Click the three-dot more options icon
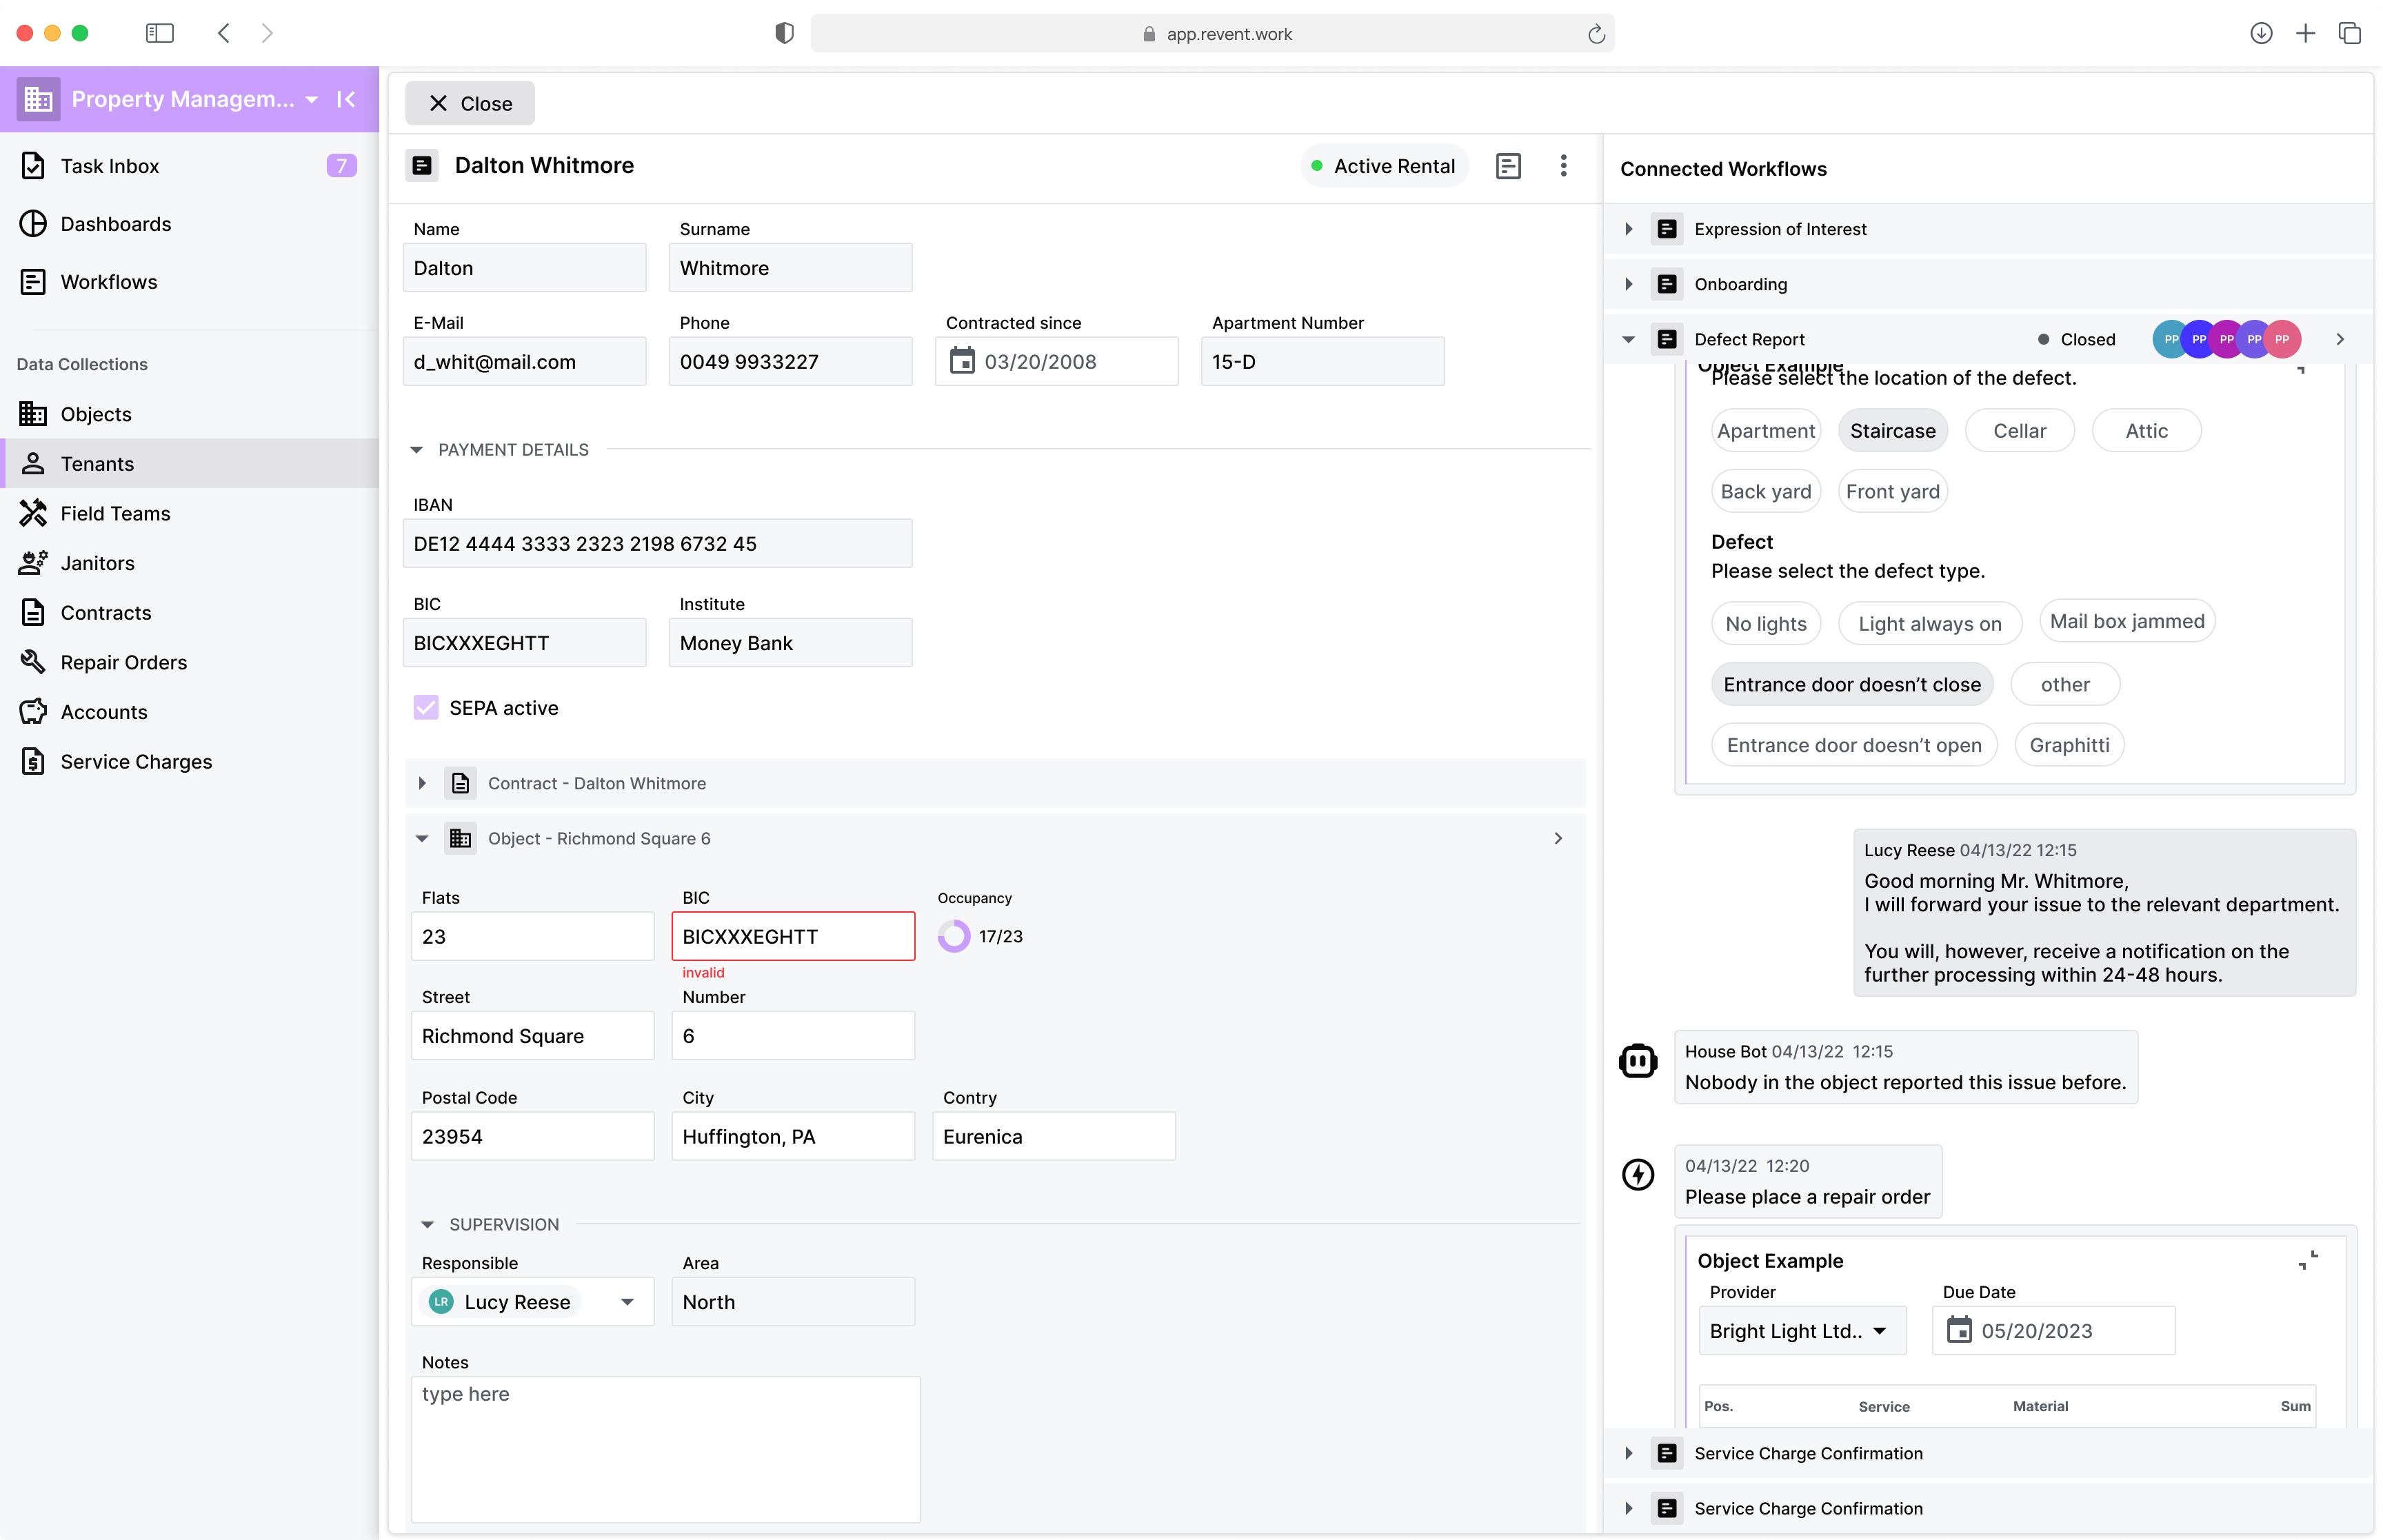Screen dimensions: 2383x1540 click(1563, 166)
